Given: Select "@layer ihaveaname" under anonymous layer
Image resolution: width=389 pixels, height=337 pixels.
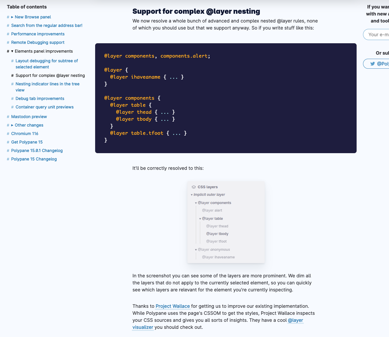Looking at the screenshot, I should pos(218,257).
